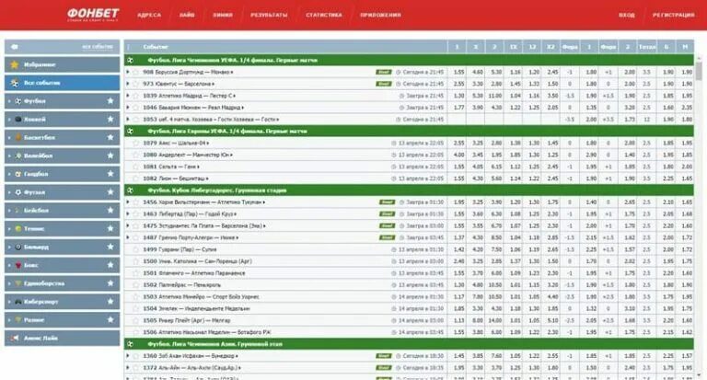Open the ЛИНИЯ menu item
The image size is (707, 380).
223,15
